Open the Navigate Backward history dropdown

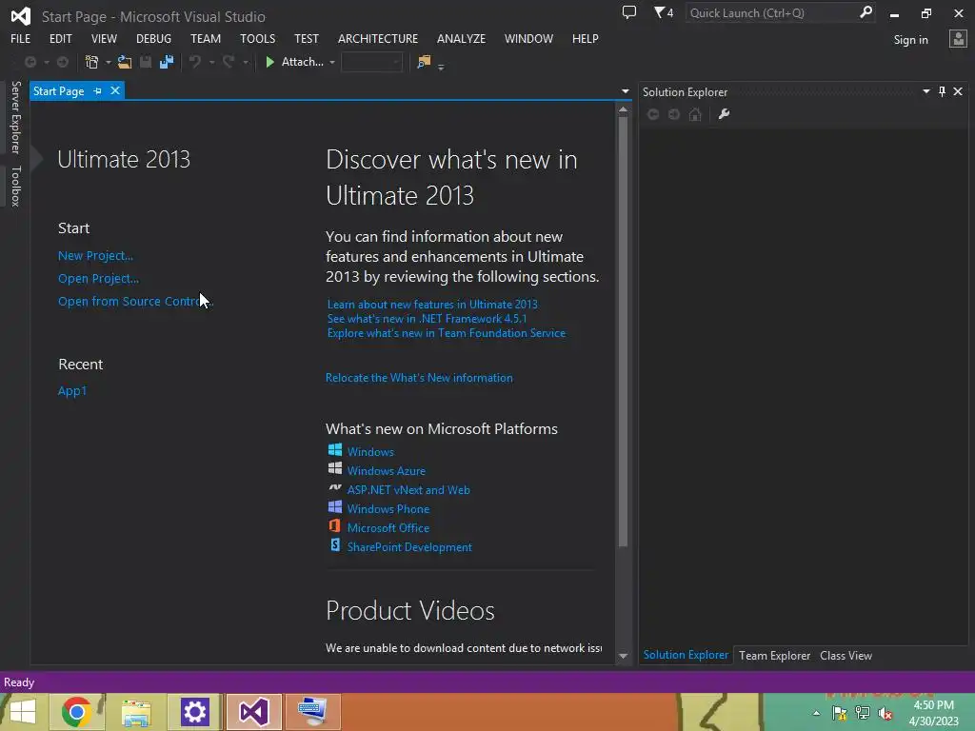(47, 63)
